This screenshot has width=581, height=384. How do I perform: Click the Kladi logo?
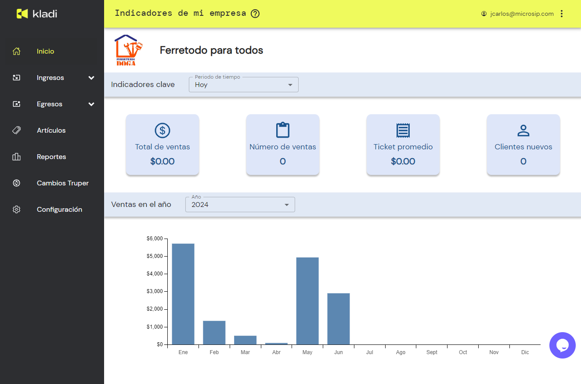point(37,14)
